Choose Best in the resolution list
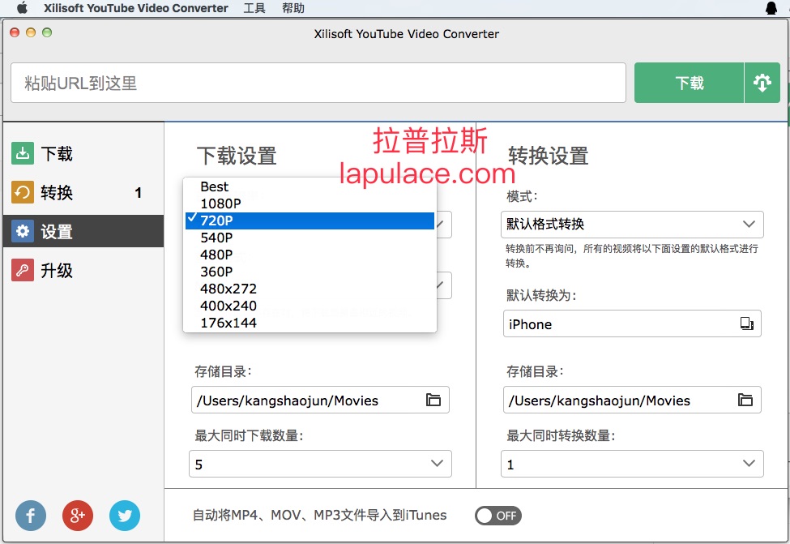Image resolution: width=790 pixels, height=544 pixels. click(x=310, y=186)
